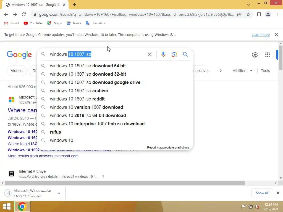Select suggestion download 32-bit
The image size is (283, 212).
pyautogui.click(x=115, y=74)
